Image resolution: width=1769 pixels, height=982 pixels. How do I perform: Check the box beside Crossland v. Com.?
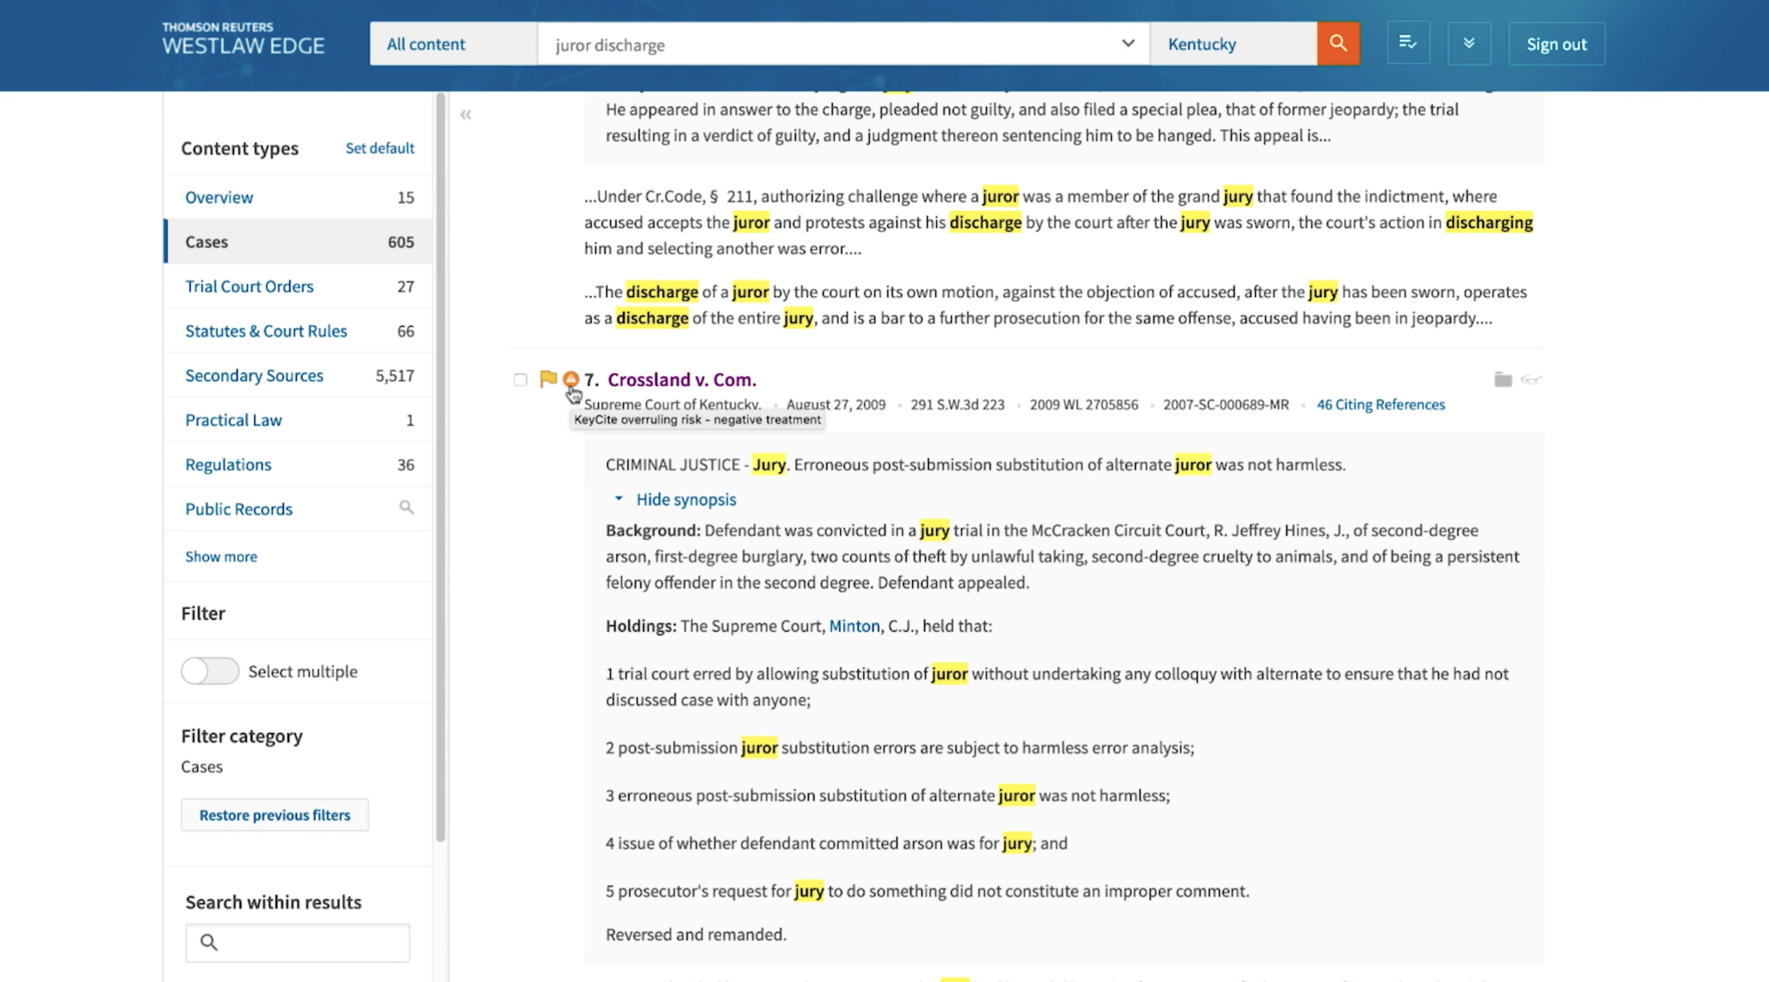[x=520, y=380]
